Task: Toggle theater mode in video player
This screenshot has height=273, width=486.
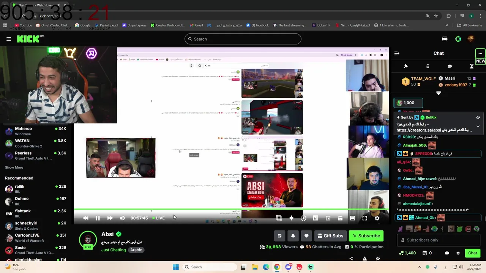Action: (x=352, y=218)
